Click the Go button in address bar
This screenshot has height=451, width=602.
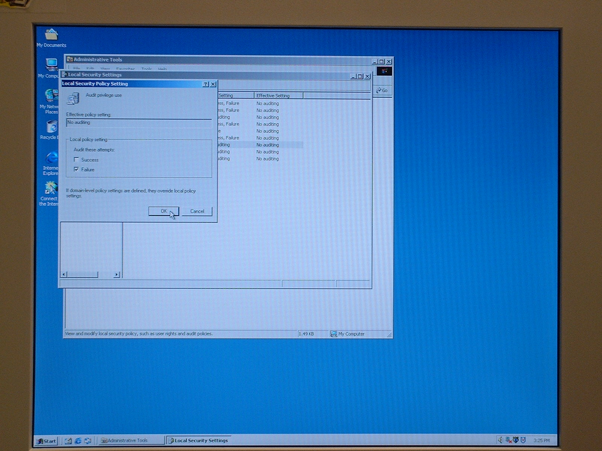point(382,91)
